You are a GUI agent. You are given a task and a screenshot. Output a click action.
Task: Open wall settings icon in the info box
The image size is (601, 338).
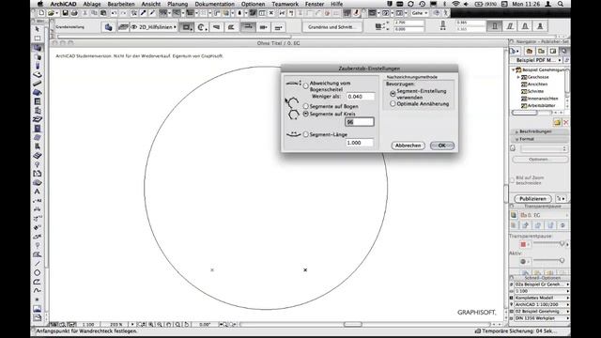pyautogui.click(x=109, y=27)
